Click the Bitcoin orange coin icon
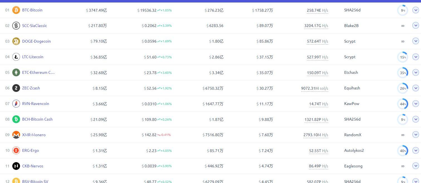 [16, 10]
